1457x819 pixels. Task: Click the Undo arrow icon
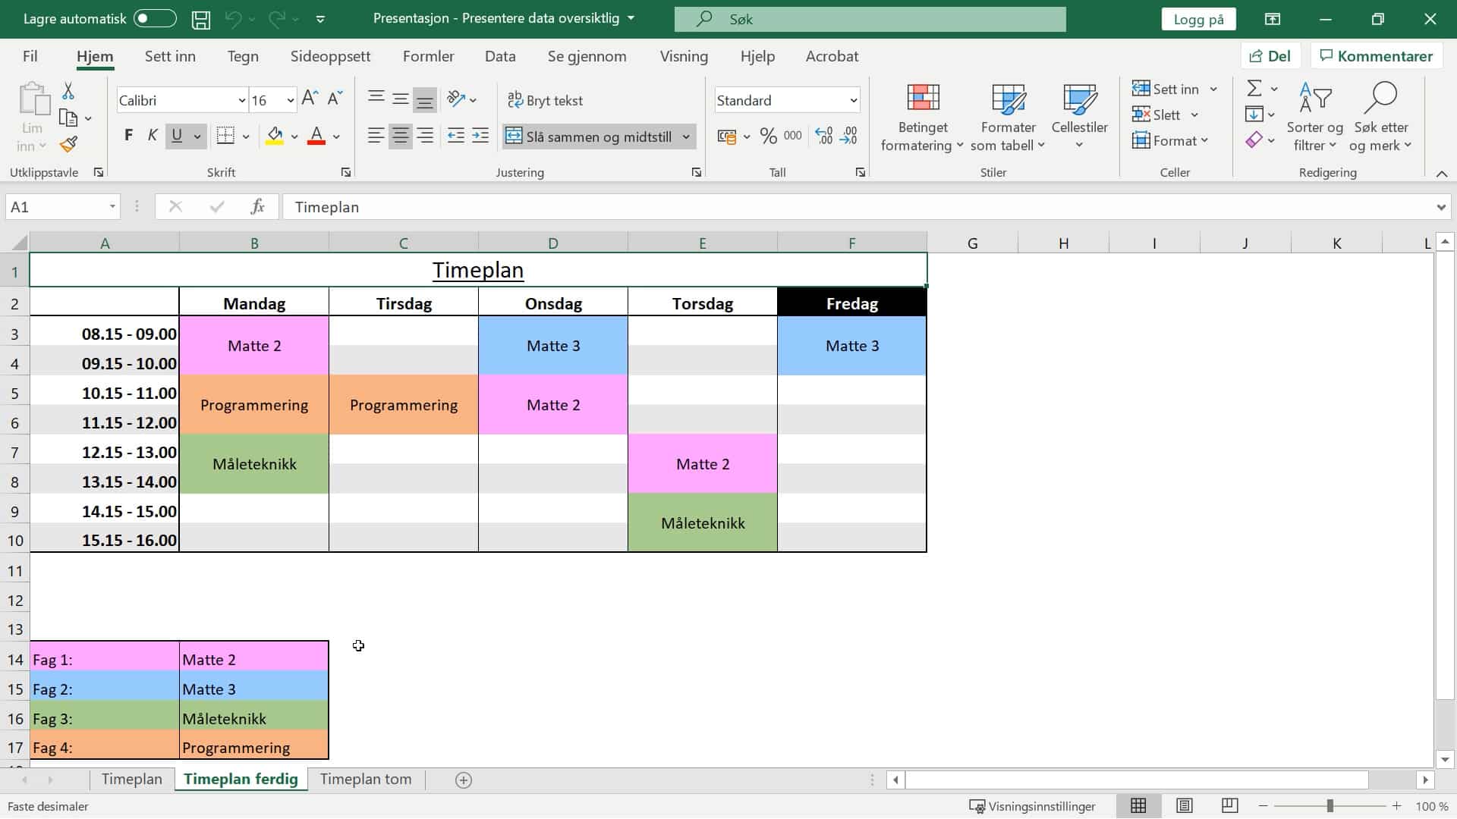pos(233,19)
